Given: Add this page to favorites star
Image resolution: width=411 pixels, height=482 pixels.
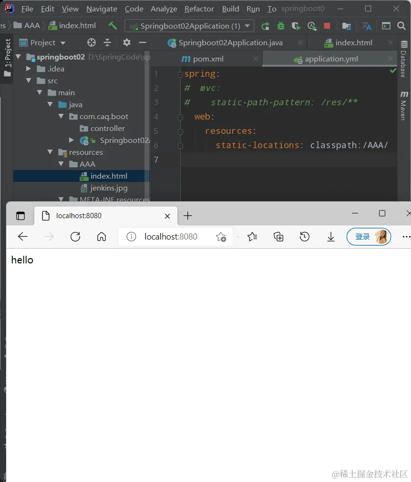Looking at the screenshot, I should pyautogui.click(x=221, y=237).
